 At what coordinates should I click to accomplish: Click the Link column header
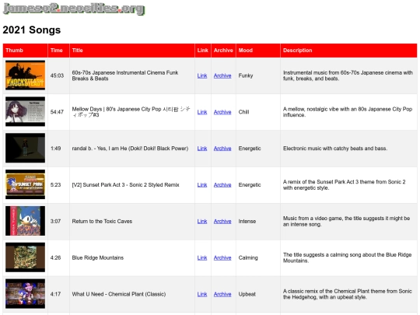coord(203,51)
